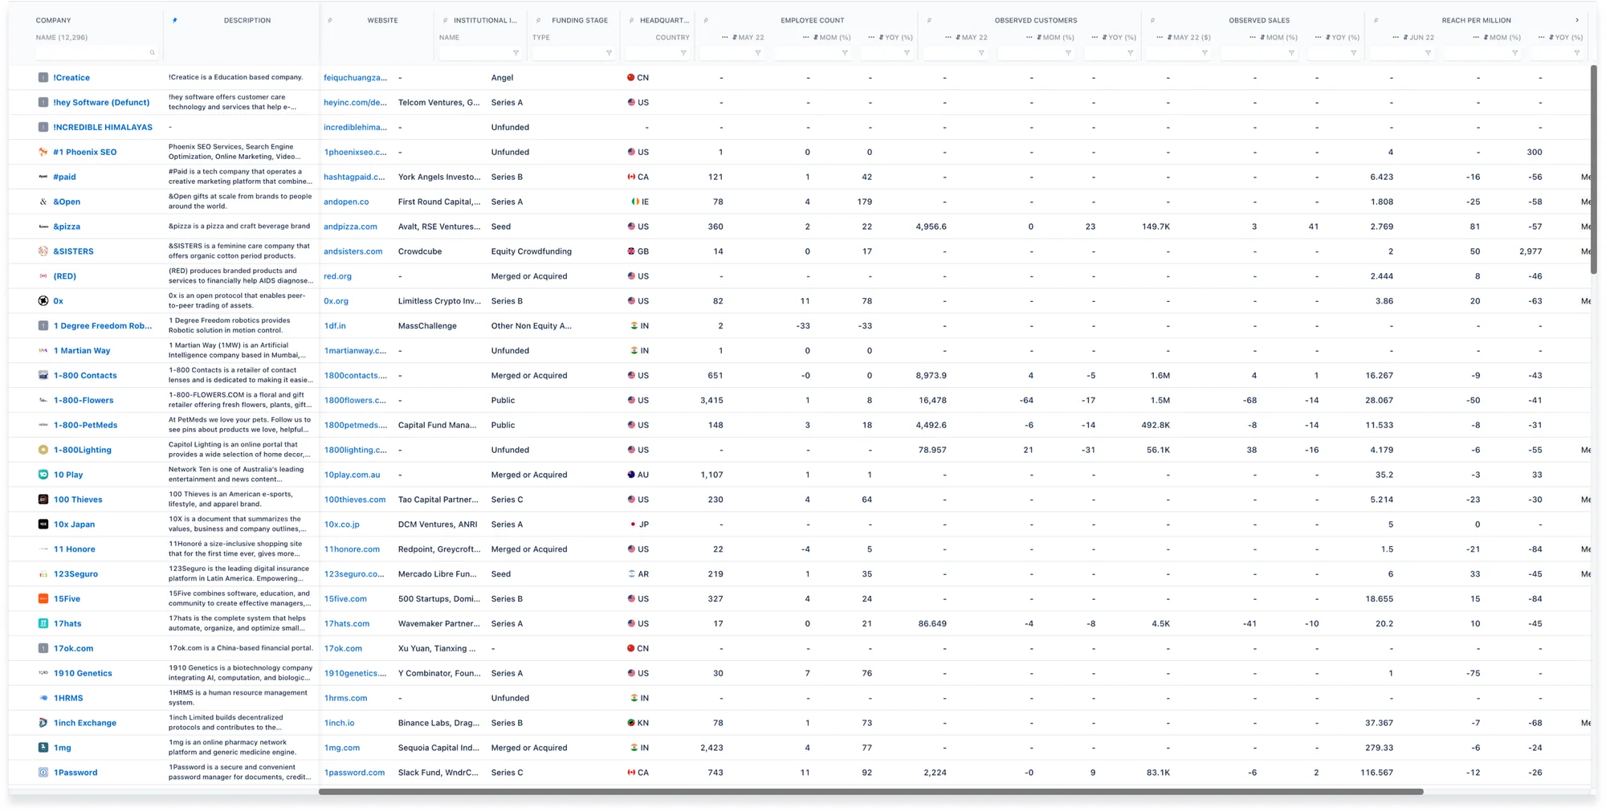Screen dimensions: 1606x812
Task: Click the search icon in company name field
Action: 152,53
